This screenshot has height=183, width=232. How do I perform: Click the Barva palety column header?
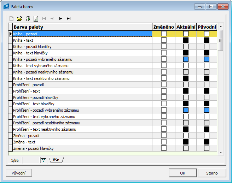tap(82, 27)
